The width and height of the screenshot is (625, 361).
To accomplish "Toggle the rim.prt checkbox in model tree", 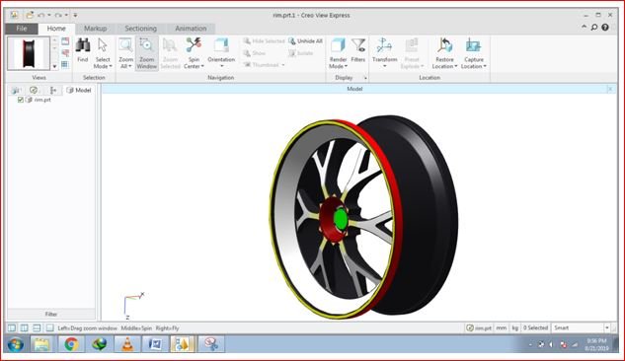I will coord(21,100).
